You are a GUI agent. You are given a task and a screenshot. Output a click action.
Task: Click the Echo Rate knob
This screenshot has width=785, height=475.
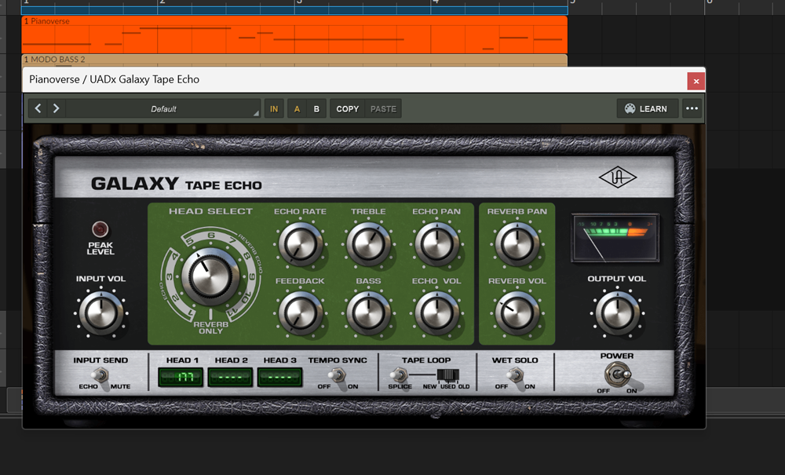tap(301, 243)
